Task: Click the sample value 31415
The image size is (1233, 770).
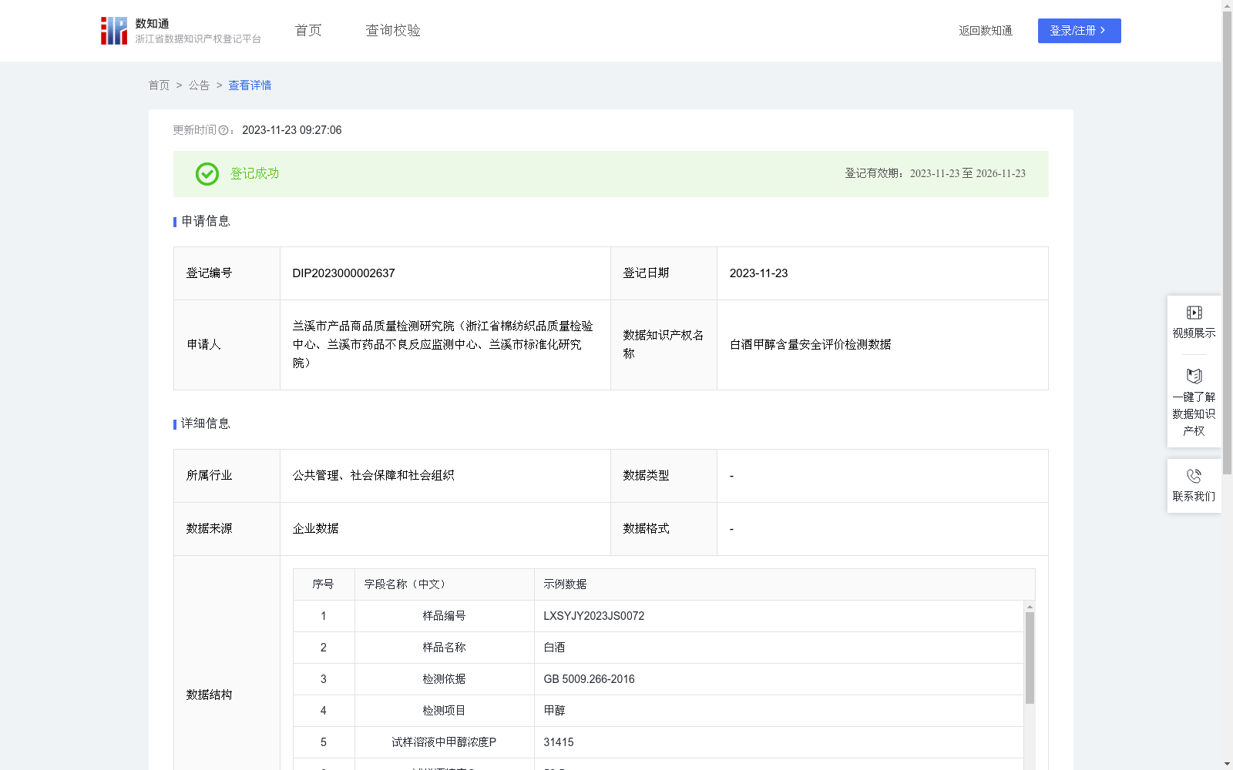Action: coord(559,742)
